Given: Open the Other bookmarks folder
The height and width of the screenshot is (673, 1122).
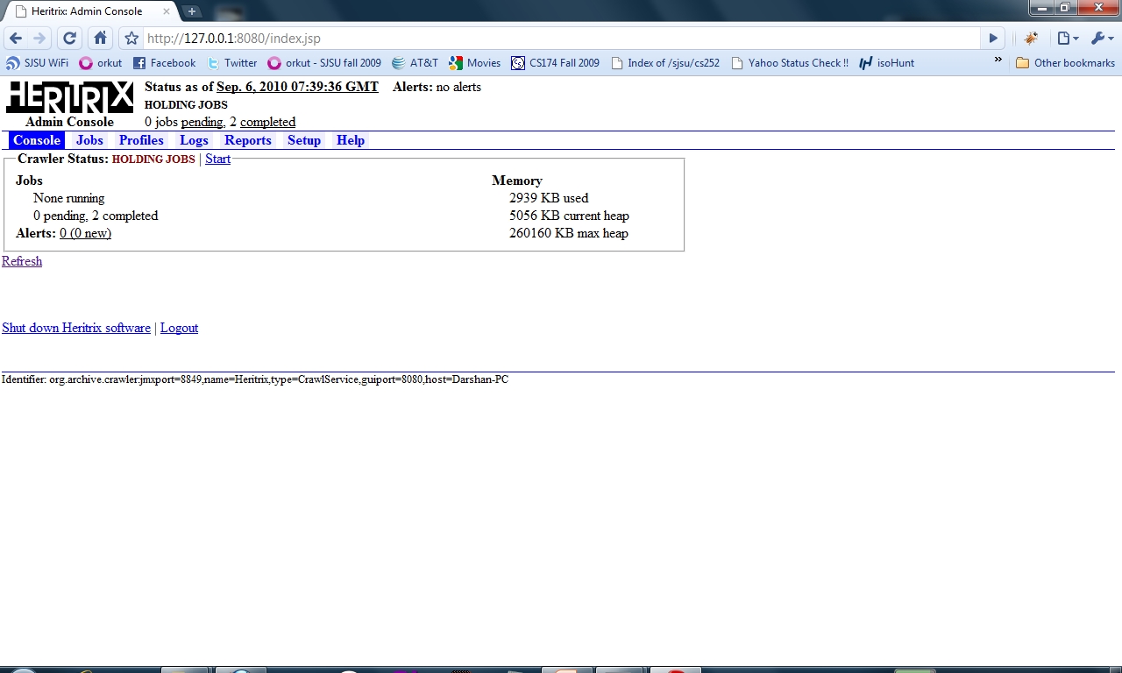Looking at the screenshot, I should pos(1065,63).
